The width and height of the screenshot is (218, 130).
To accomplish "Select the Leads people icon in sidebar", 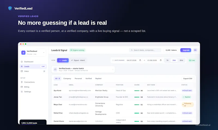I will click(x=22, y=66).
